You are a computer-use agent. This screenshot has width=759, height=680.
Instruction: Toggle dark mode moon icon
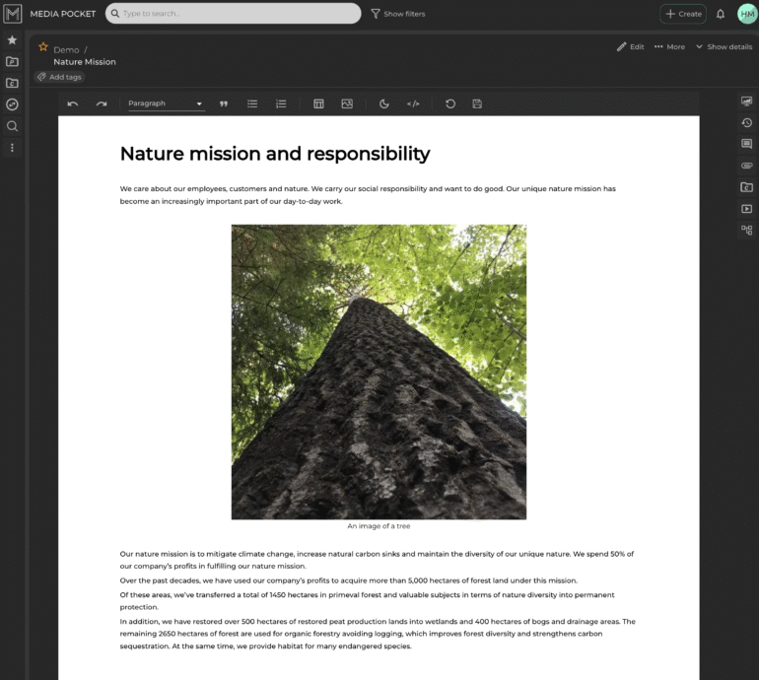click(383, 103)
